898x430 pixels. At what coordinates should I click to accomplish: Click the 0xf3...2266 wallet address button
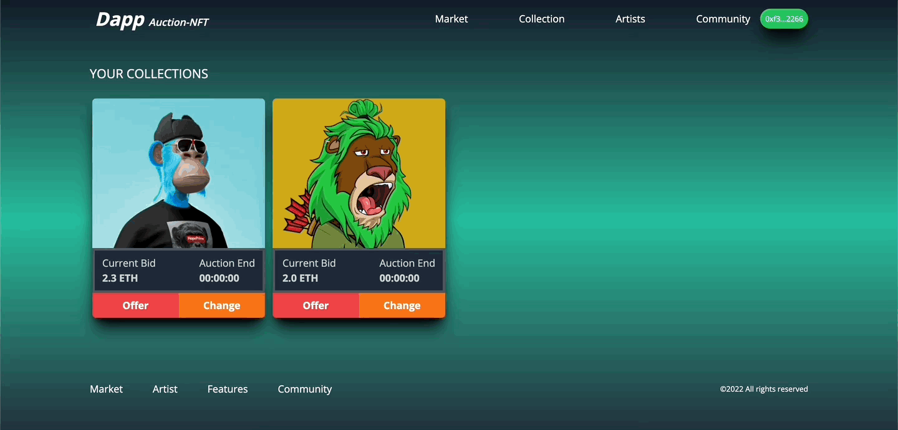point(784,19)
